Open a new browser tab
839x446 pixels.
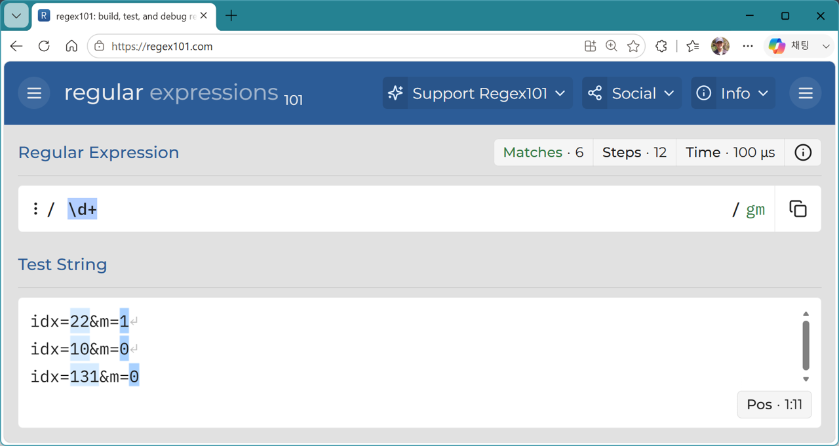231,16
